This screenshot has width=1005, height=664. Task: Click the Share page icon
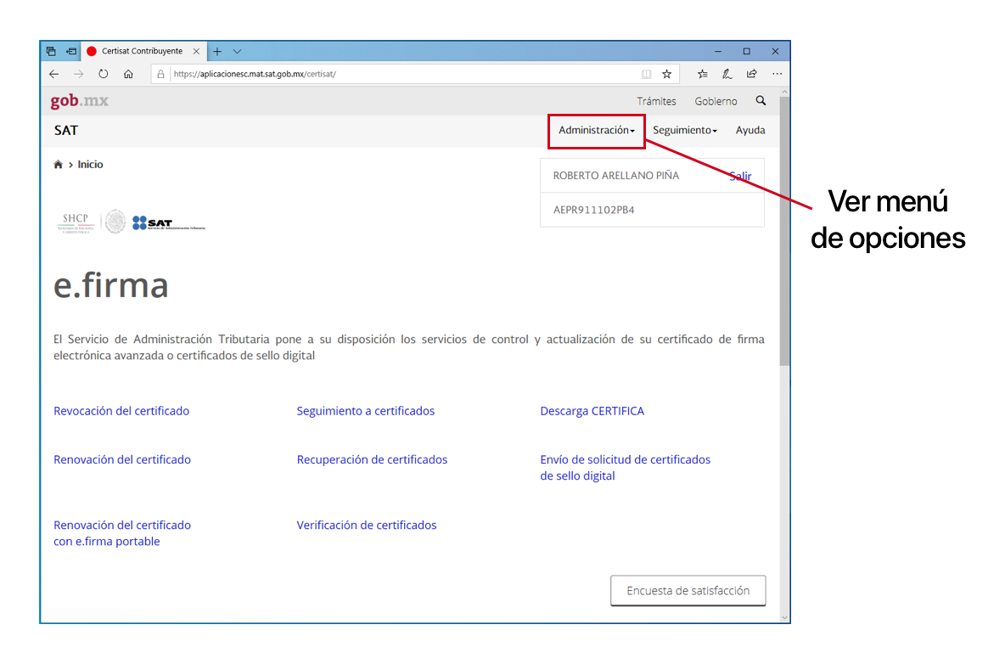tap(752, 75)
